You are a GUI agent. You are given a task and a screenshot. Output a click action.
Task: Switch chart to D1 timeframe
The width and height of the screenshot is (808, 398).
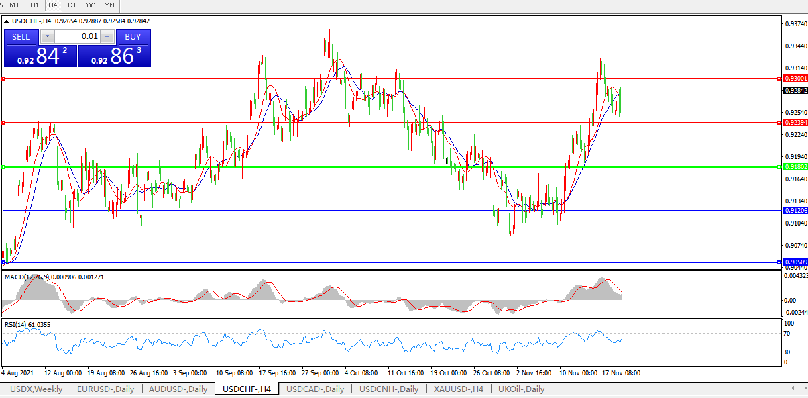click(72, 5)
